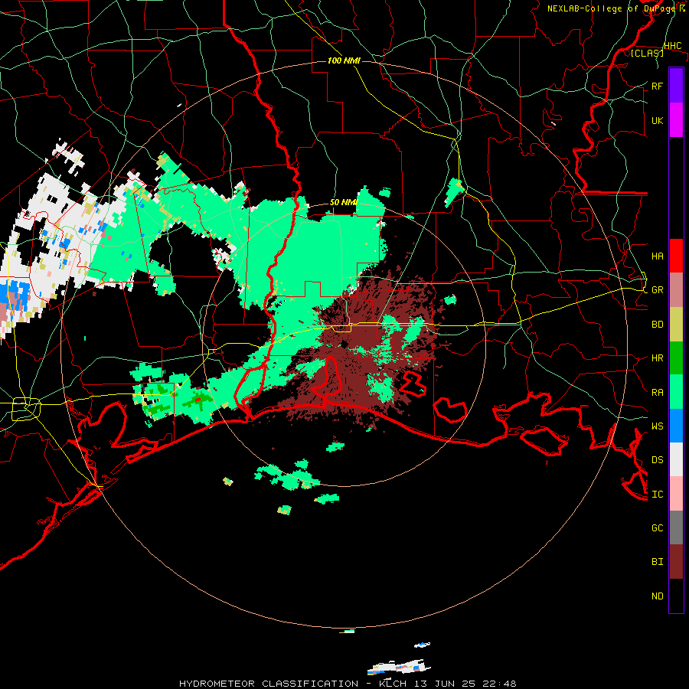
Task: Click the HA legend label
Action: pos(657,256)
